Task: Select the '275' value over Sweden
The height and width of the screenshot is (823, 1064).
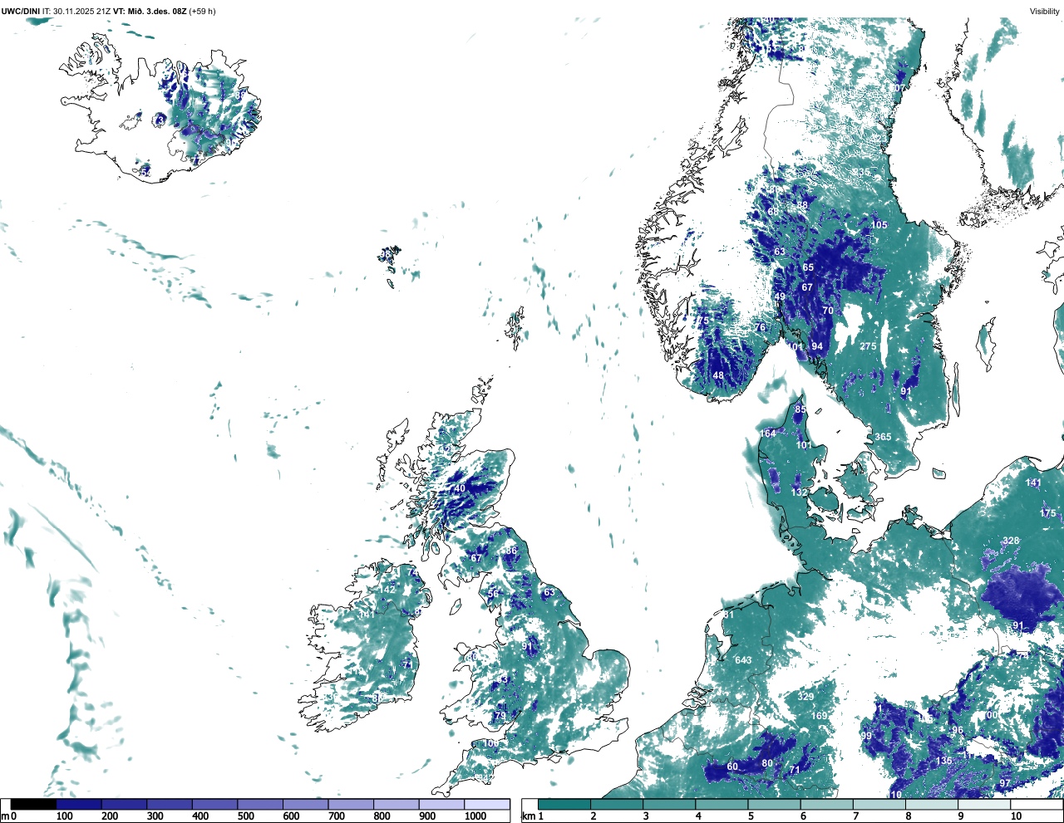Action: point(868,347)
